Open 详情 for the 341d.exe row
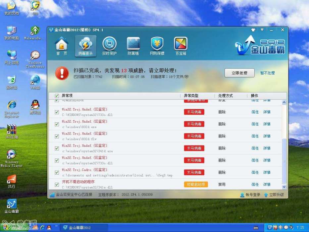 click(267, 148)
